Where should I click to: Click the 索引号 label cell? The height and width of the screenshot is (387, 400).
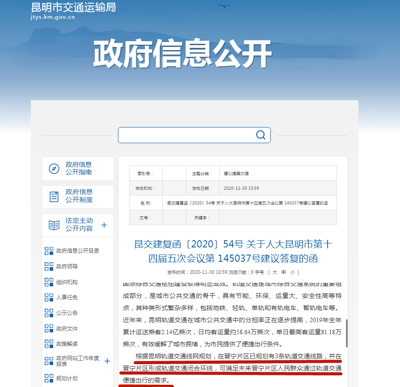146,174
